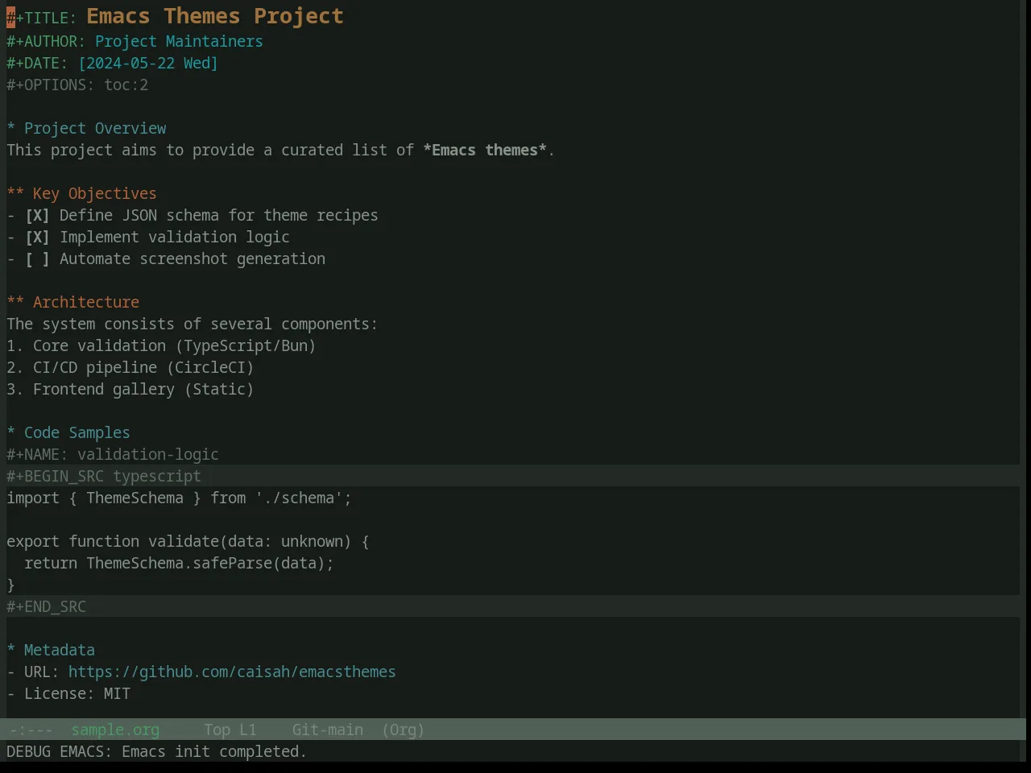The width and height of the screenshot is (1031, 773).
Task: Click the '#+OPTIONS: toc:2' line
Action: tap(77, 85)
